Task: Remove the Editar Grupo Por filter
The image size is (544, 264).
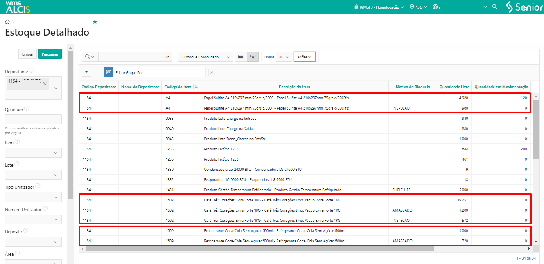Action: point(211,72)
